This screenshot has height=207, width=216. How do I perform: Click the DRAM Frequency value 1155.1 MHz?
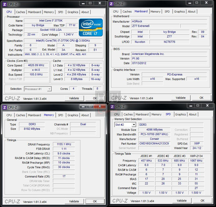(64, 144)
